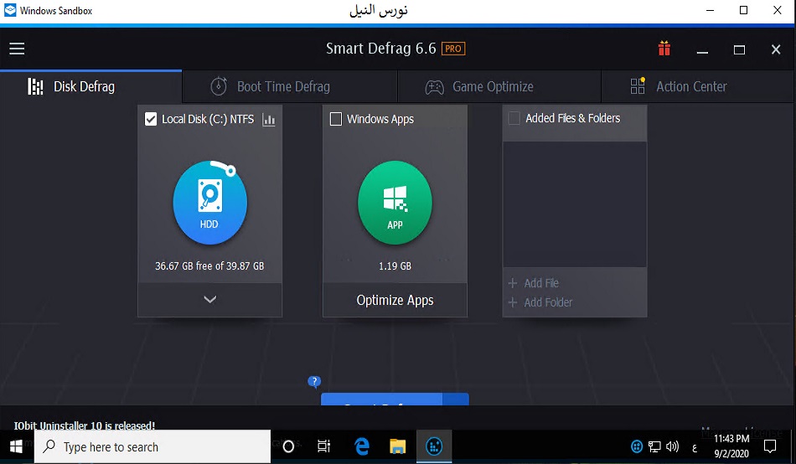Viewport: 796px width, 464px height.
Task: Open File Explorer from the taskbar
Action: pos(397,446)
